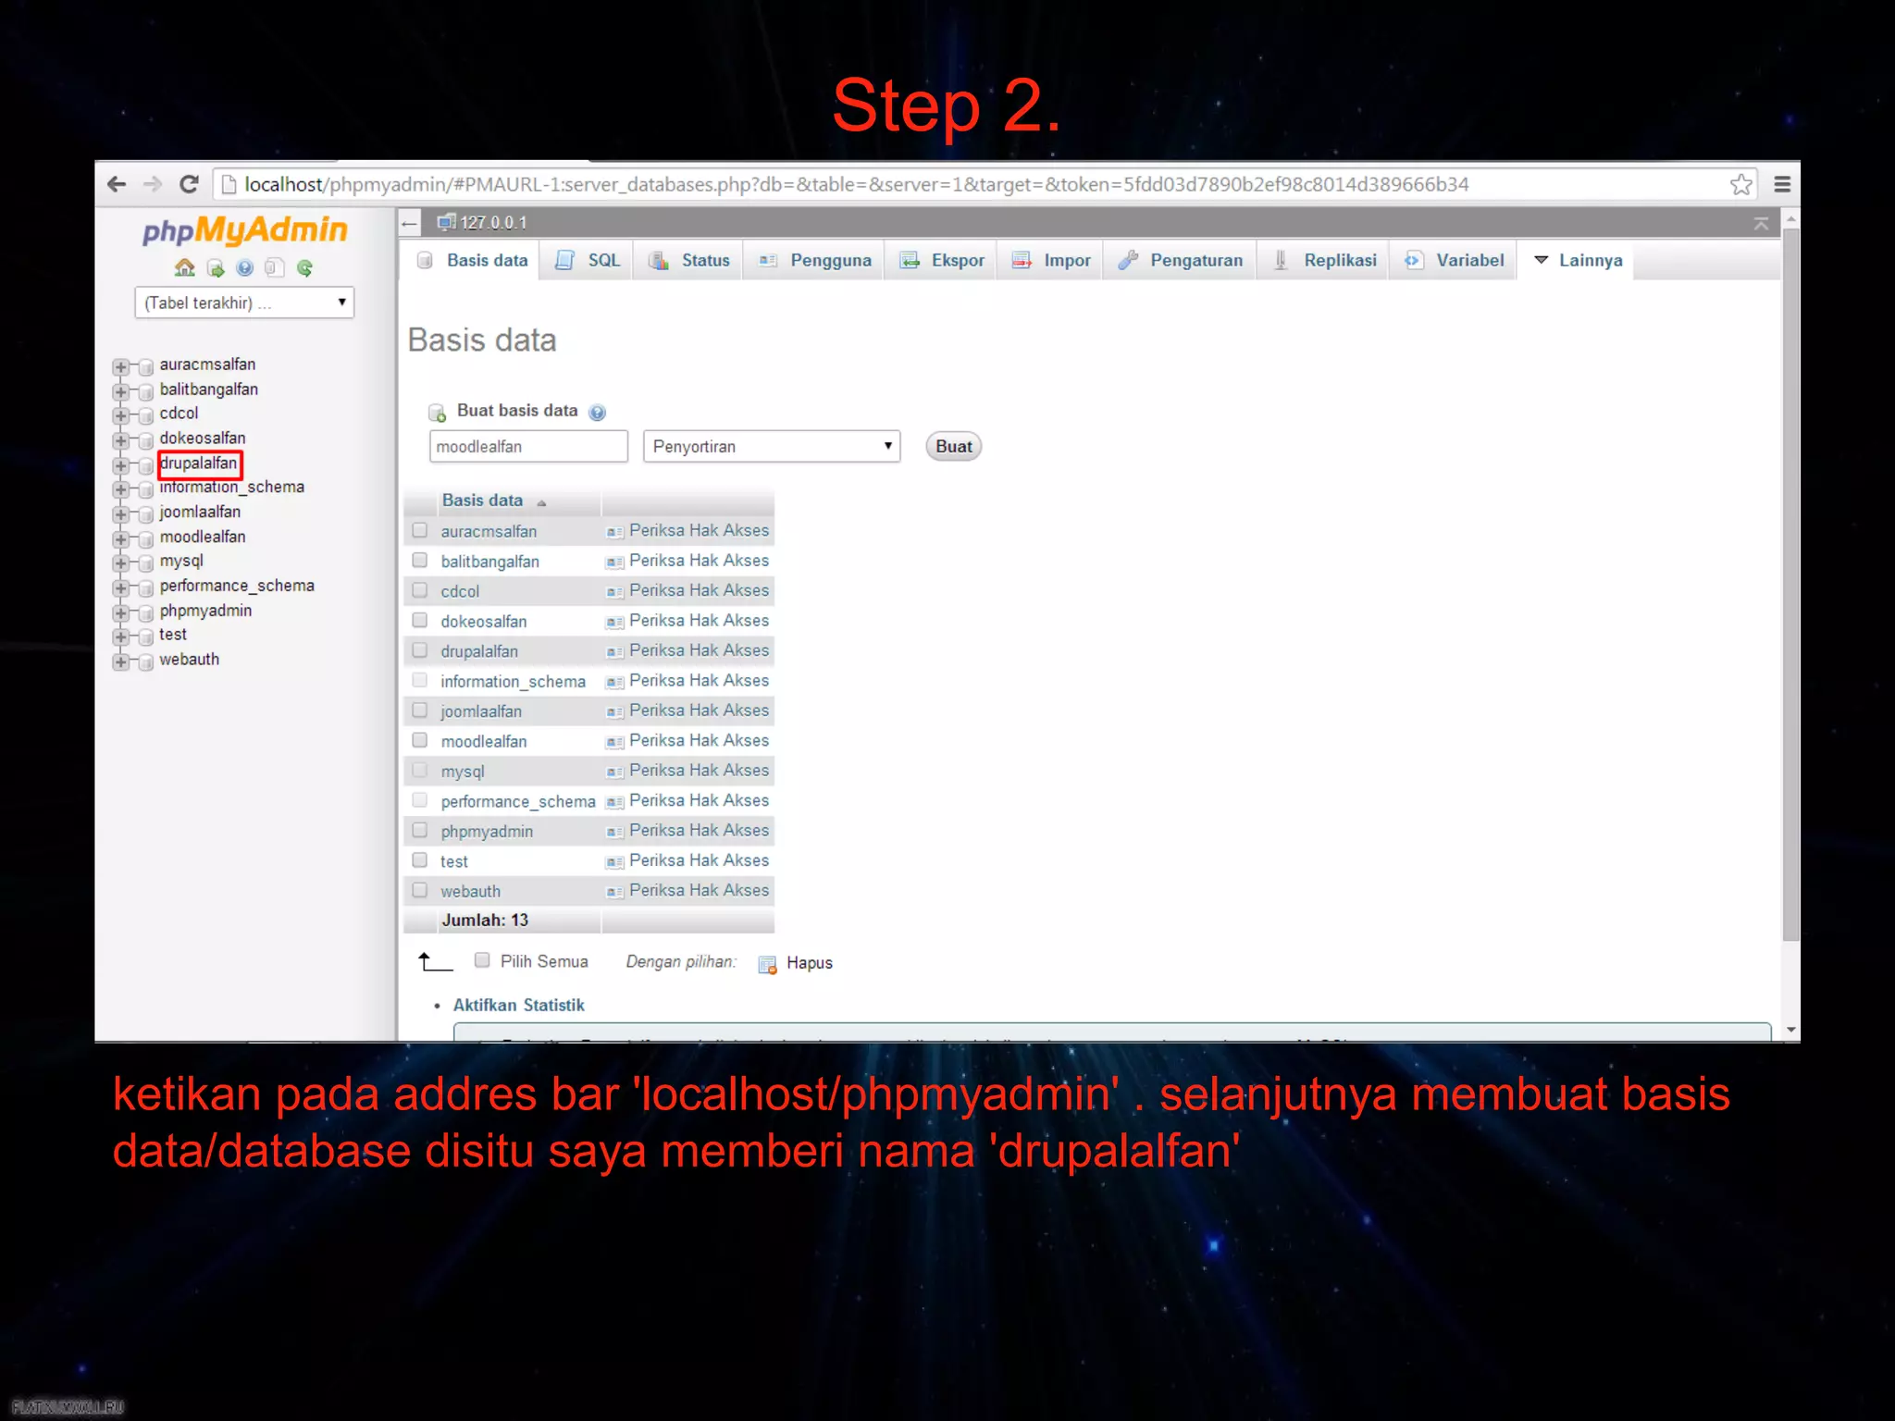Click the database icon beside cdcol in sidebar
The height and width of the screenshot is (1421, 1895).
tap(145, 415)
